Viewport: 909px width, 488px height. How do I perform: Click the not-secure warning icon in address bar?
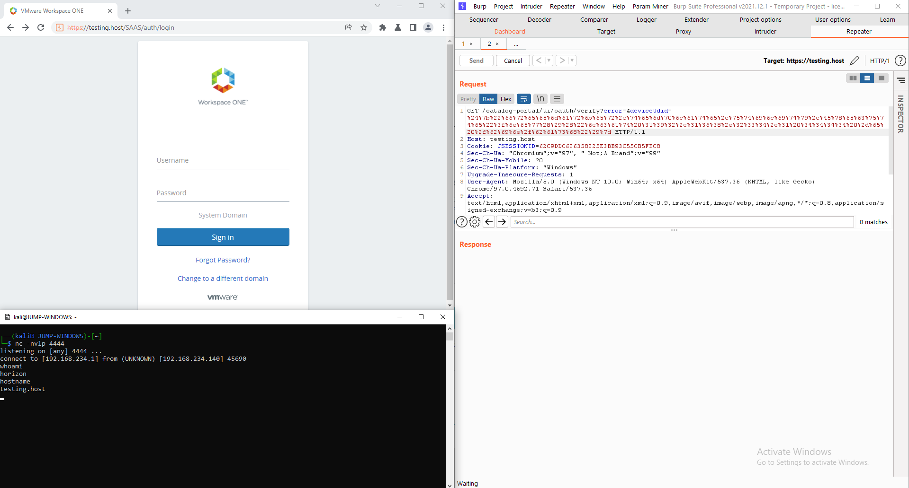coord(60,27)
